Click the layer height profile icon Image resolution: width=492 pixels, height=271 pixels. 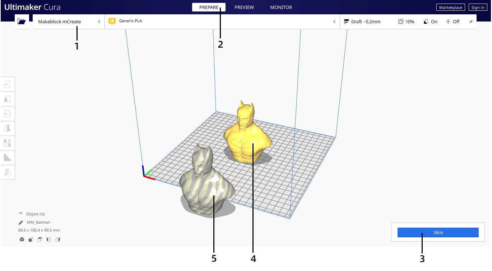pos(347,22)
